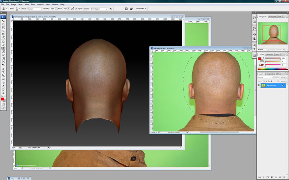Viewport: 289px width, 180px height.
Task: Select the Shape tool
Action: 3,79
